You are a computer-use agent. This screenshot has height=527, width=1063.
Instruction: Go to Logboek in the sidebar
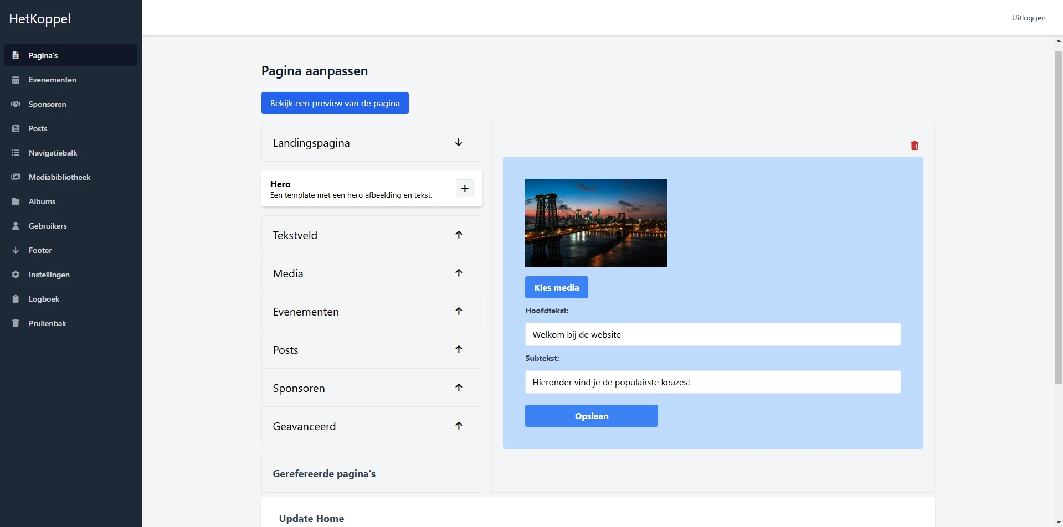click(44, 299)
